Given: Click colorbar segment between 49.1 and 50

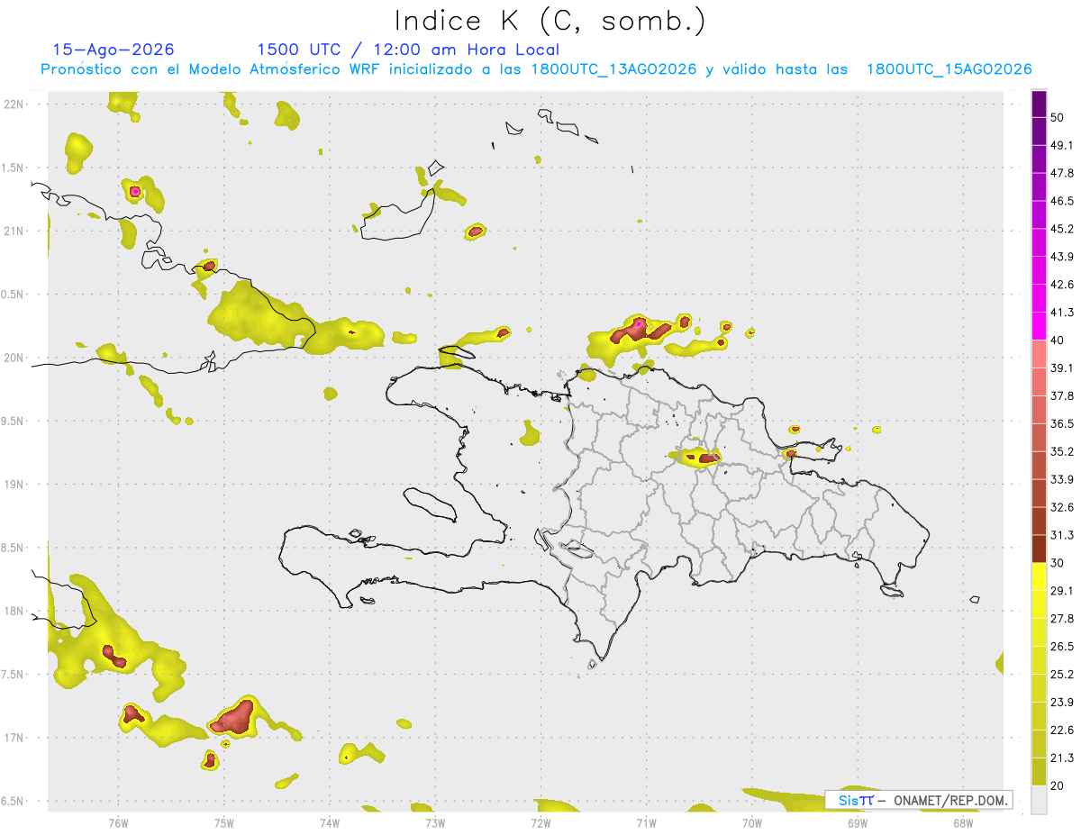Looking at the screenshot, I should click(1040, 132).
